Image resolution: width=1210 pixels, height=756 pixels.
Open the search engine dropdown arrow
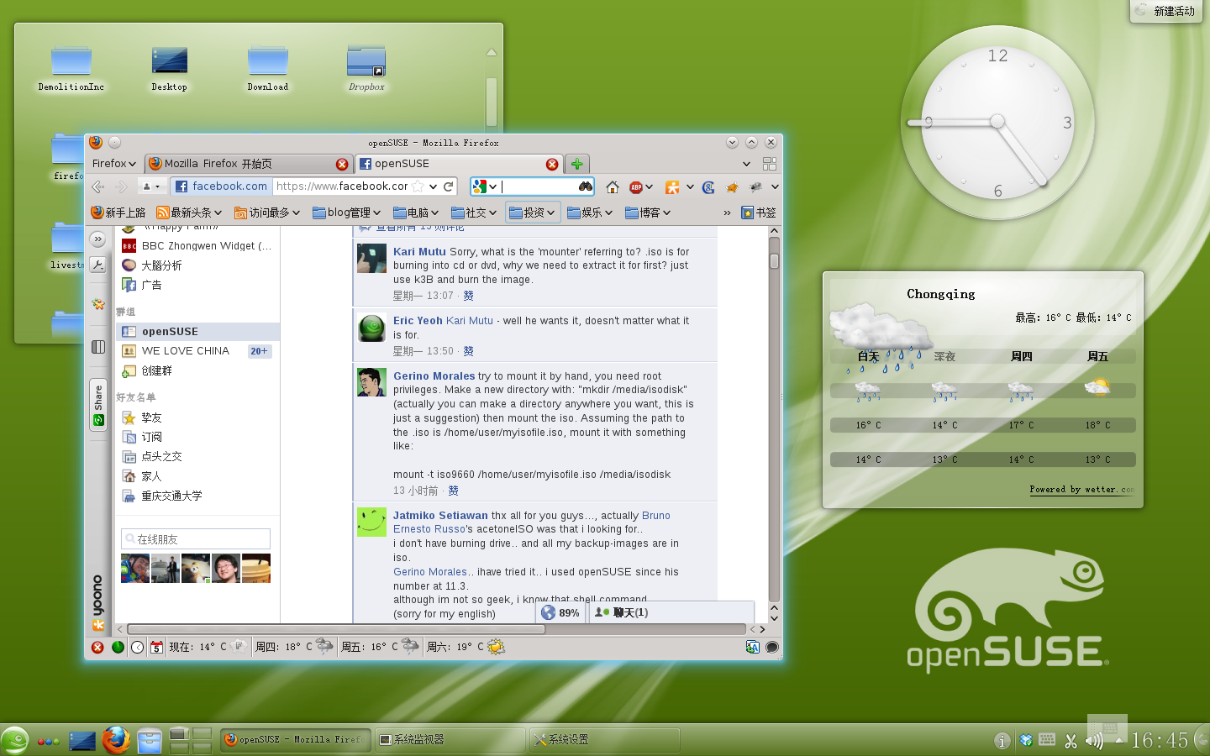coord(492,186)
